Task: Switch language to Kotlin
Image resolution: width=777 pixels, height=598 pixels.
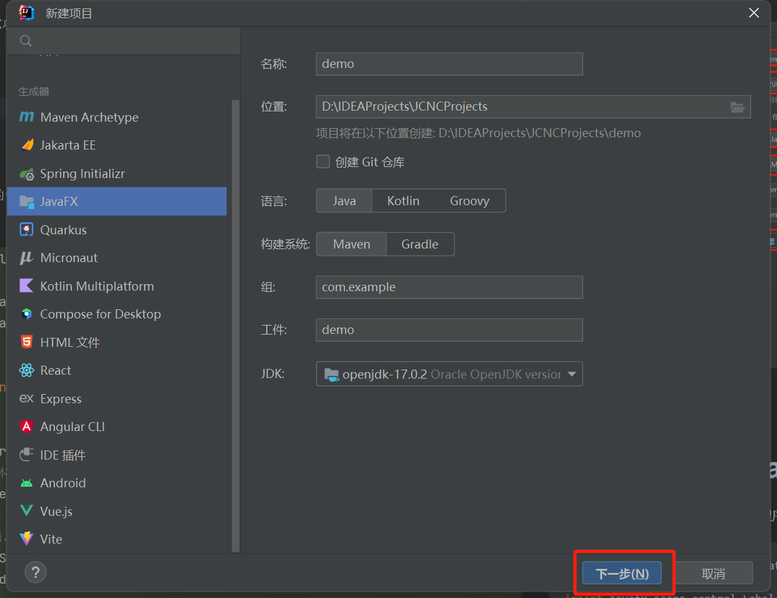Action: 403,201
